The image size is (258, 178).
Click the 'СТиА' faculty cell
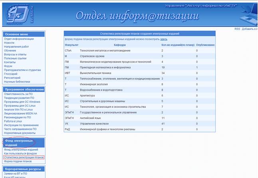[x=68, y=51]
